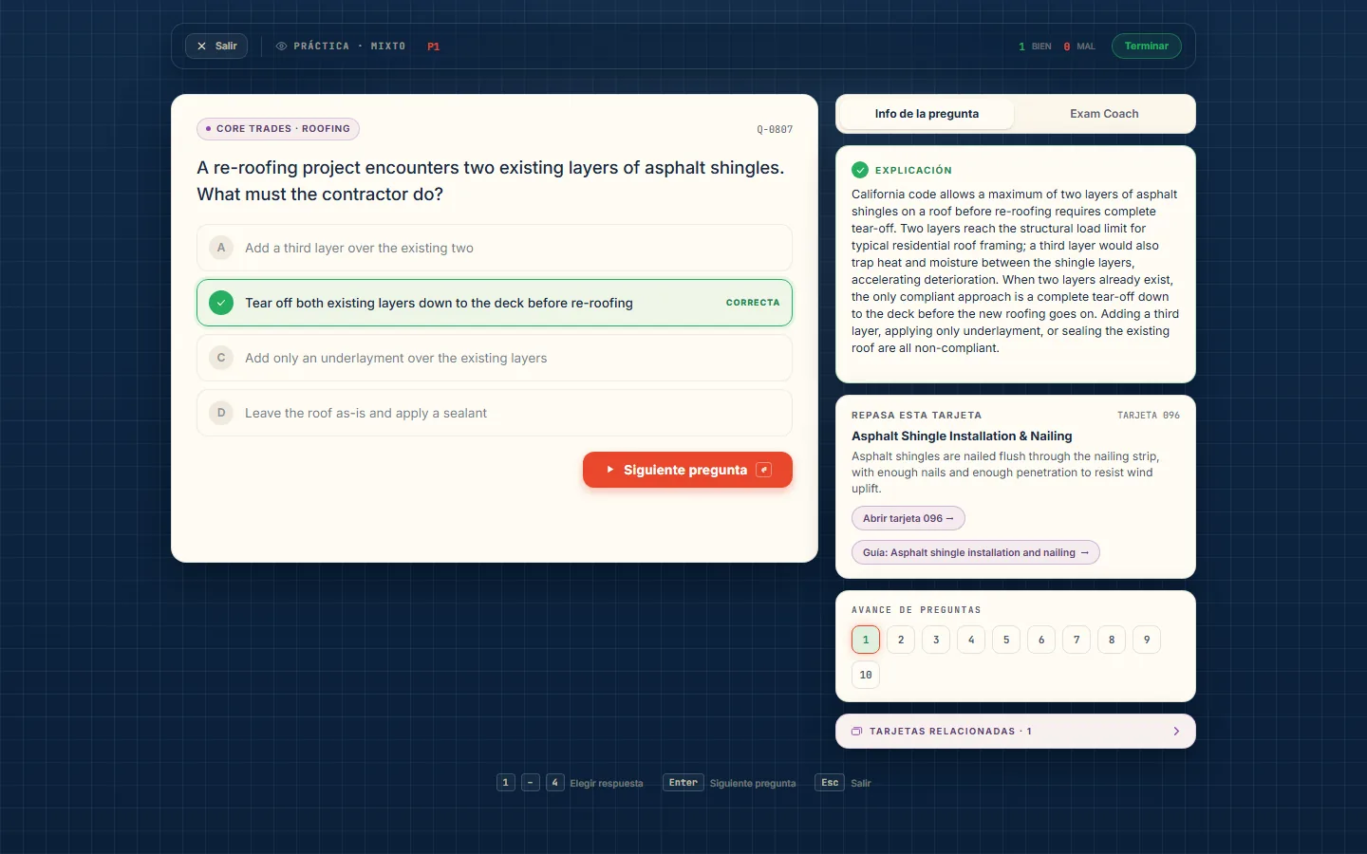Click the P1 indicator in top bar

[x=433, y=46]
